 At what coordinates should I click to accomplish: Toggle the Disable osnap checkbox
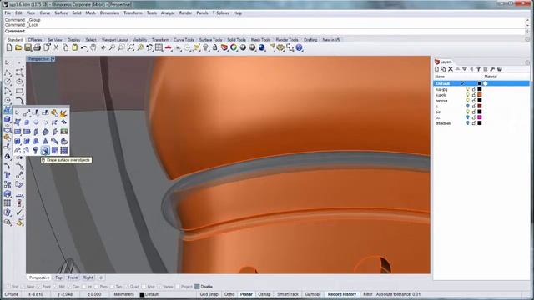pos(197,287)
